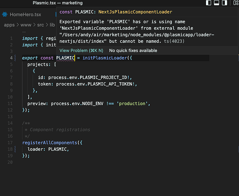
Task: Click the 'production' string literal
Action: click(x=133, y=103)
